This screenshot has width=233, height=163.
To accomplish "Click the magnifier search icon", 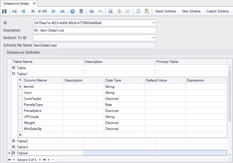I will pyautogui.click(x=110, y=11).
